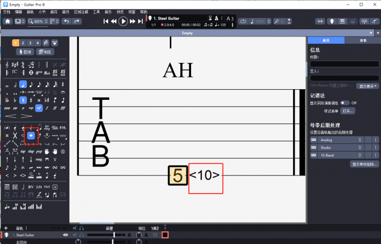Show the guitar fretboard view icon
This screenshot has height=244, width=381.
point(331,21)
